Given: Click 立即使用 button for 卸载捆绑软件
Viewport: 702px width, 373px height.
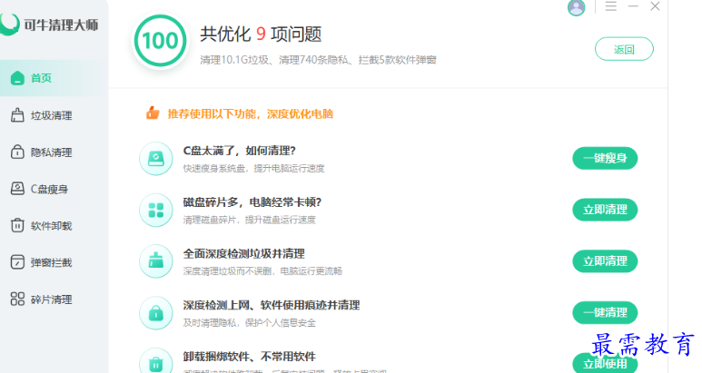Looking at the screenshot, I should [x=605, y=363].
